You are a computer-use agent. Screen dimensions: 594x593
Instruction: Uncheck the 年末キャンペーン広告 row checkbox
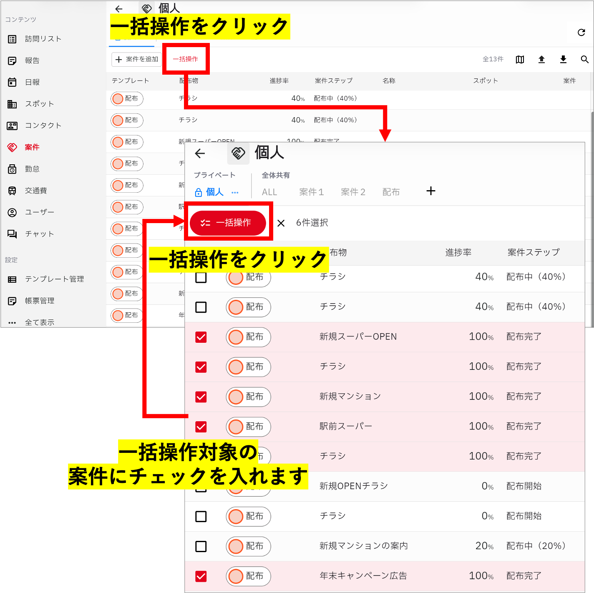(201, 576)
